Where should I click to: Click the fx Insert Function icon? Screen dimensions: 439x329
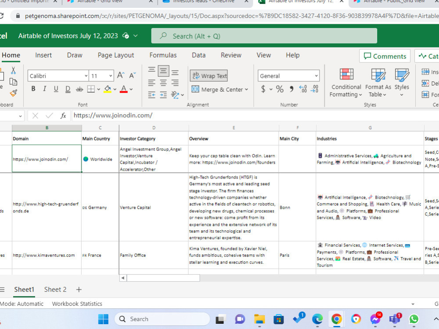coord(63,115)
